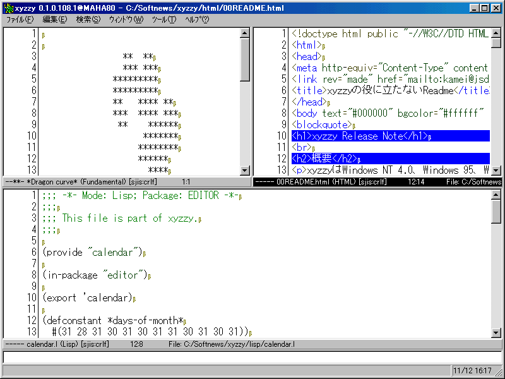Screen dimensions: 505x379
Task: Open the ウィンドウ(W) menu
Action: click(126, 20)
